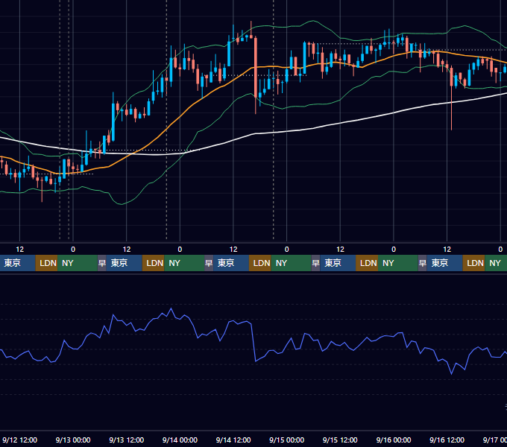Select the 9/15 12:00 date label
Image resolution: width=507 pixels, height=447 pixels.
[340, 440]
